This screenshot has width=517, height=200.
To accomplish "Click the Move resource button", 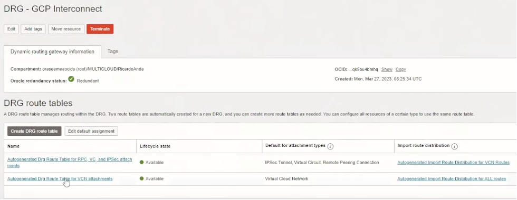I will [66, 29].
